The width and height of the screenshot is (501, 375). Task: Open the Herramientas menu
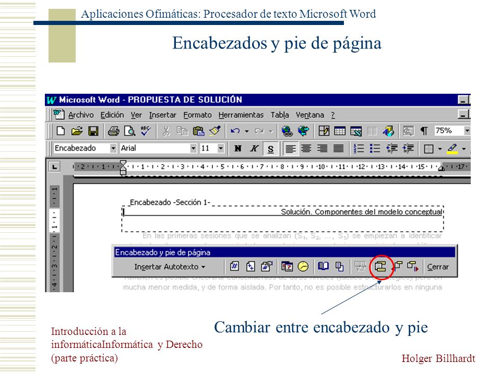(241, 115)
